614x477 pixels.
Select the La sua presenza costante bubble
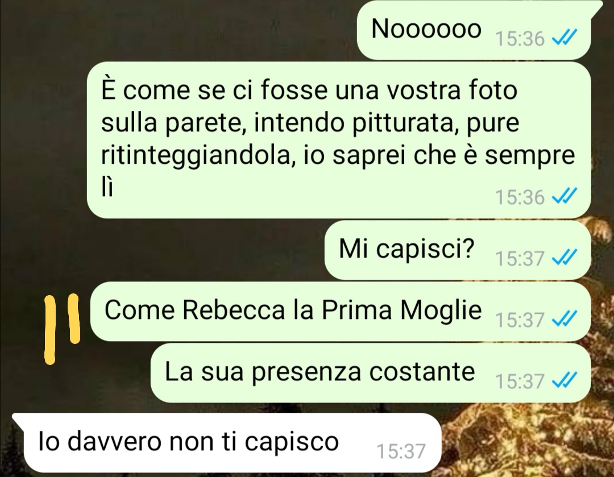coord(371,372)
